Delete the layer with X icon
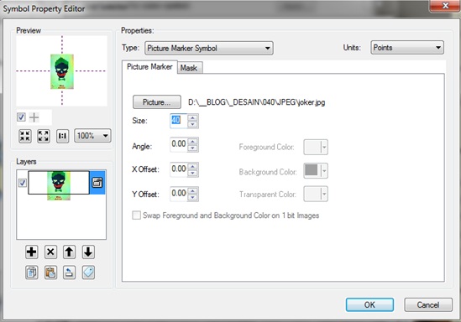Screen dimensions: 461x322 pyautogui.click(x=50, y=252)
